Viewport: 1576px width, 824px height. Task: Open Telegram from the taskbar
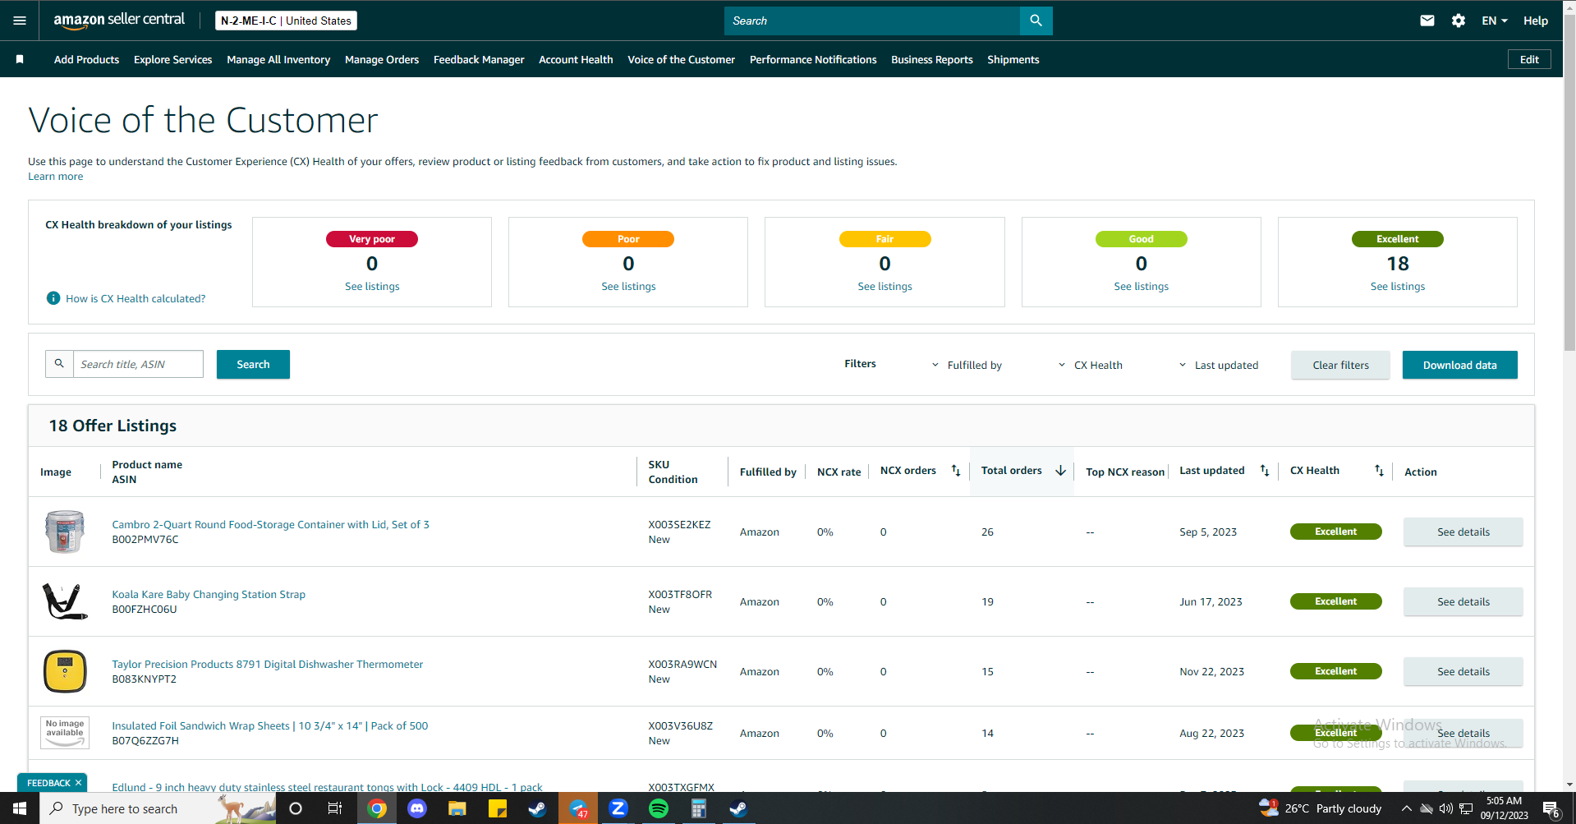578,808
